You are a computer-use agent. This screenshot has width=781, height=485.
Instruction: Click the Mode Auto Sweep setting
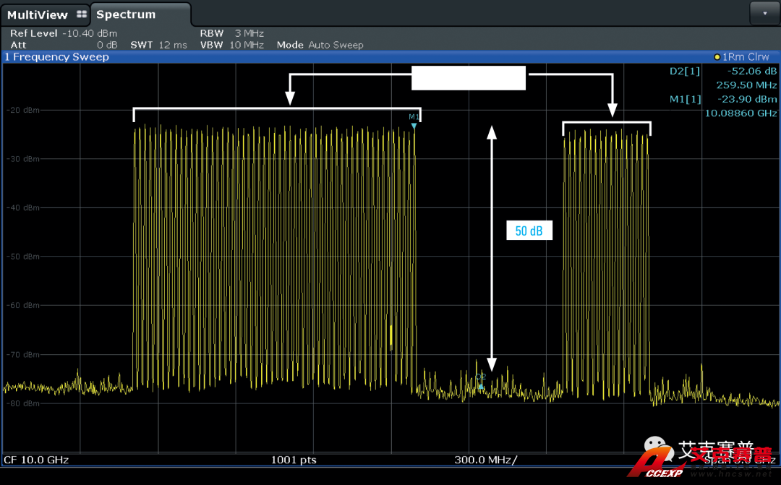tap(320, 45)
